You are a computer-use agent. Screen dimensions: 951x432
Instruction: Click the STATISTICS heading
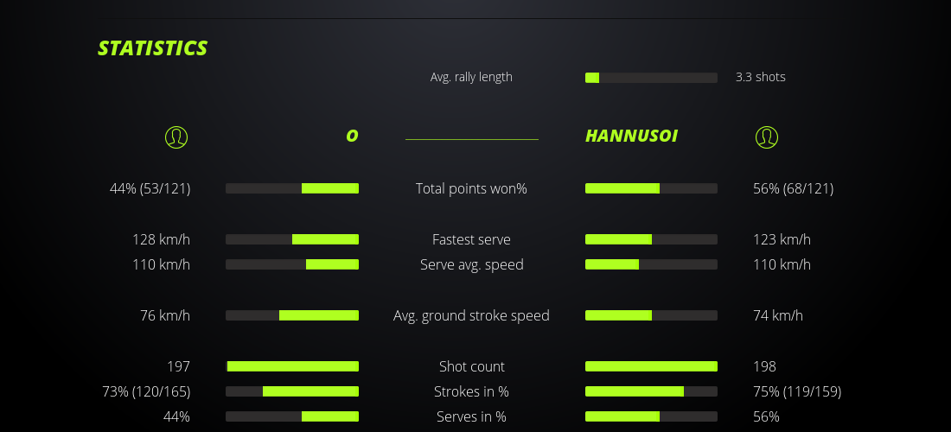pos(152,48)
